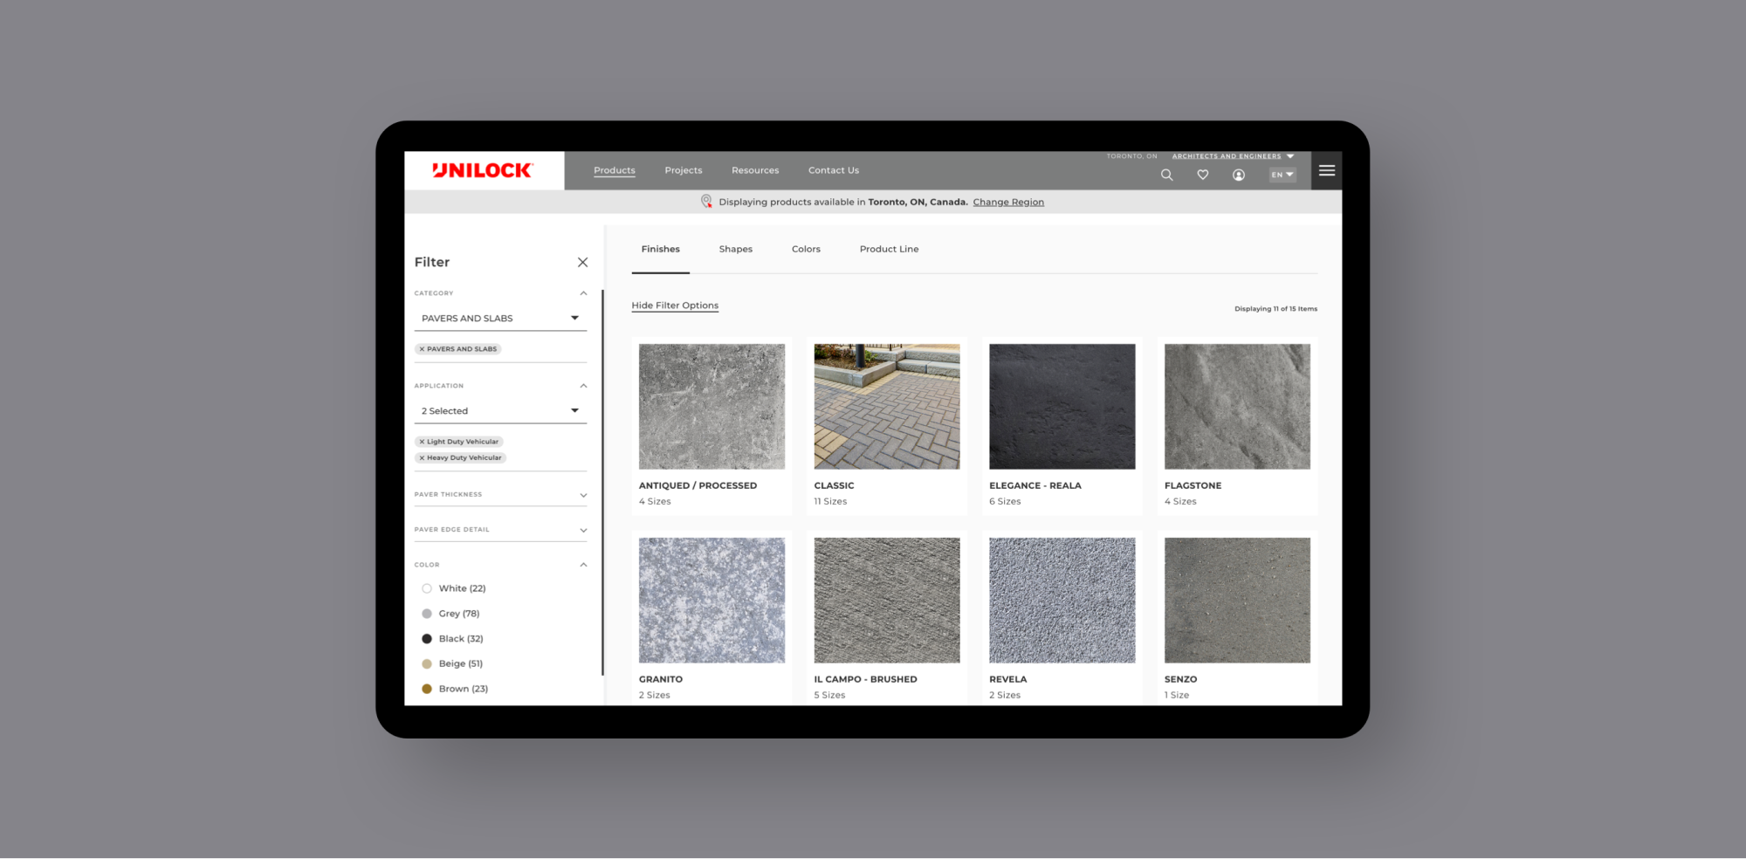Screen dimensions: 1746x859
Task: Click the Unilock logo
Action: point(483,171)
